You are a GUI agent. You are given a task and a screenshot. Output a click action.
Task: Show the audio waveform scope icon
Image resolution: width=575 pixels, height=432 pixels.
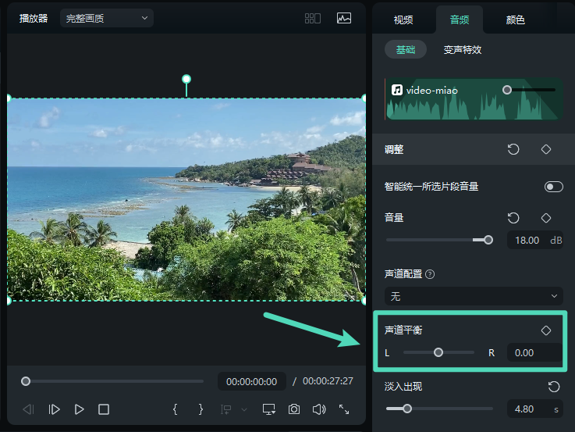click(x=343, y=18)
